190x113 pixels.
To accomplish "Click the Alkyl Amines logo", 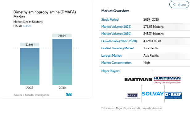I will point(132,96).
